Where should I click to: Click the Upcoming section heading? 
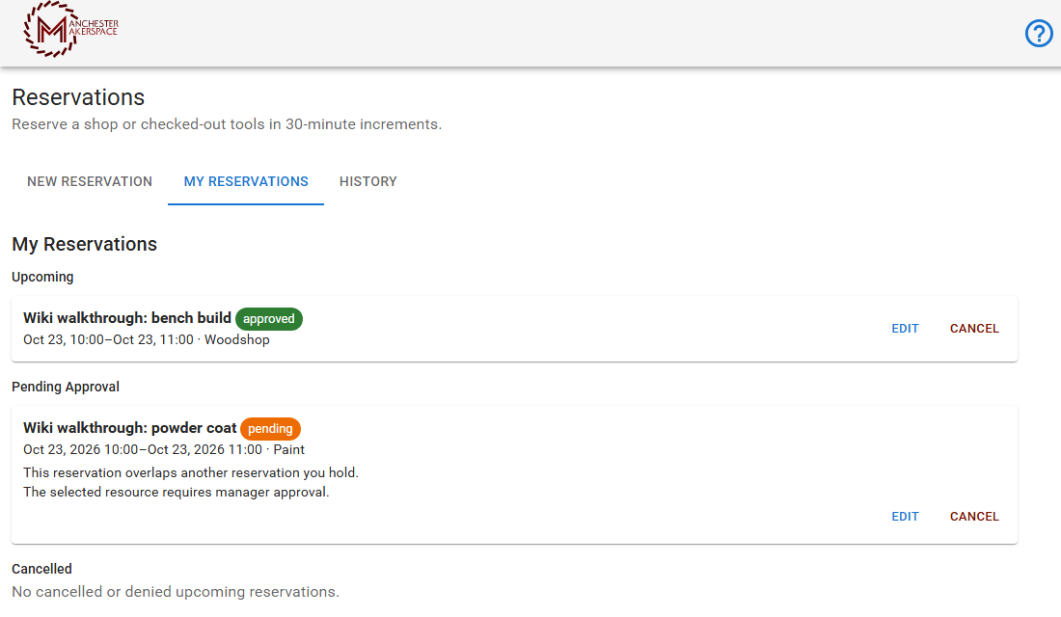42,277
